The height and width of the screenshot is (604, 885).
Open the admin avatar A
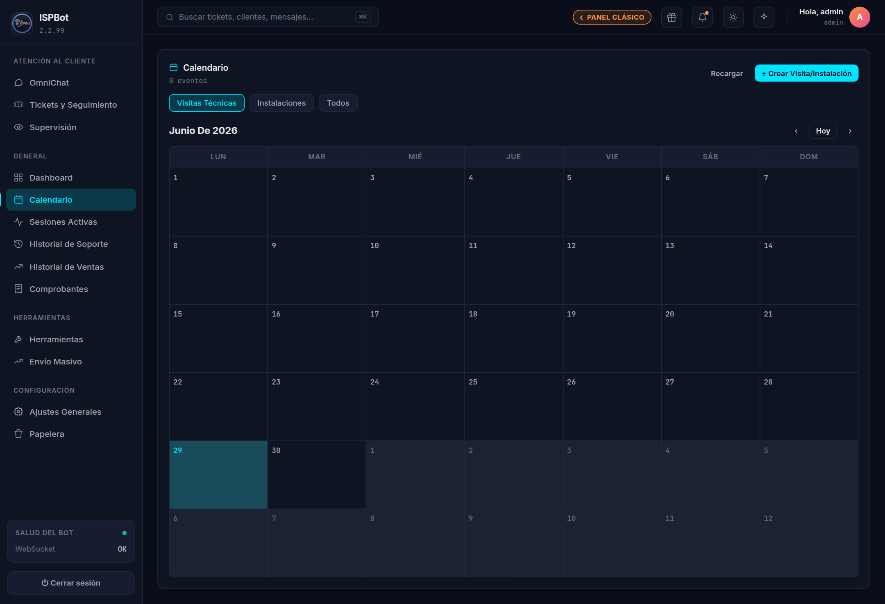click(860, 17)
